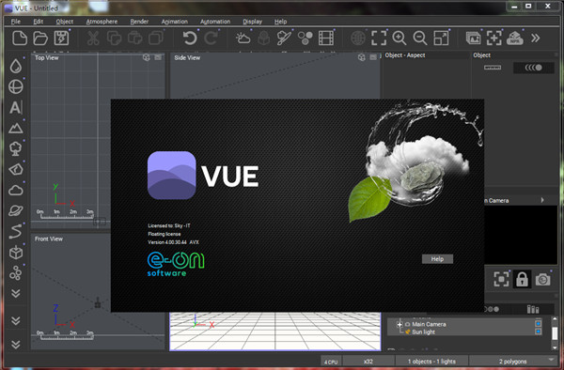Click the camera snapshot icon in camera panel
Screen dimensions: 564x370
[542, 279]
